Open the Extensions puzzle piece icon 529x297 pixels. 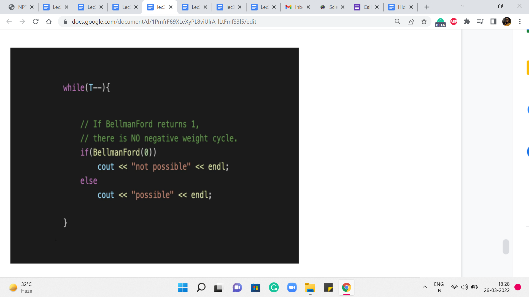(x=467, y=21)
